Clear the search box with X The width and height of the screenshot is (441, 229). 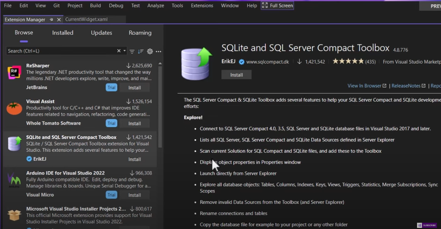click(x=119, y=51)
